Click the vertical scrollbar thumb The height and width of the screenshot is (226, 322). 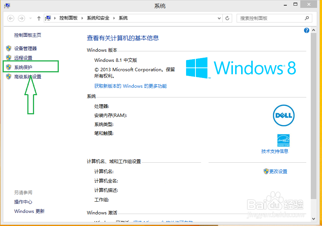click(314, 116)
